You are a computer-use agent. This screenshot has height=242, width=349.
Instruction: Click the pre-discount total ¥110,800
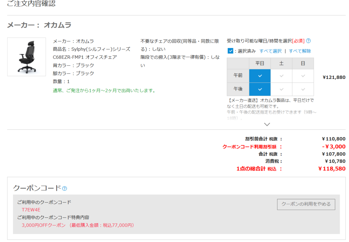(334, 139)
